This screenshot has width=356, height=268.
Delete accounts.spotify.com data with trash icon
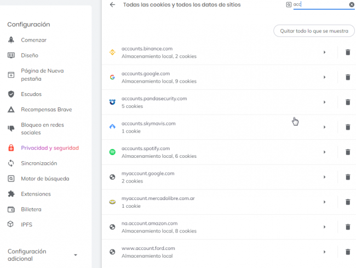[348, 152]
